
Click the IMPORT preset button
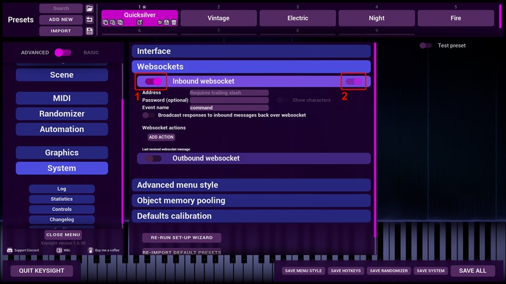click(x=61, y=31)
